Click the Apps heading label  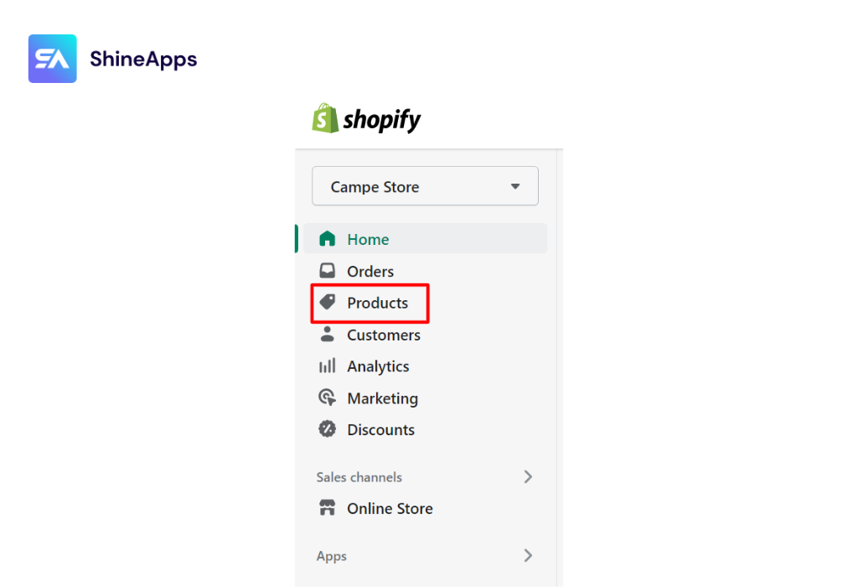point(332,556)
